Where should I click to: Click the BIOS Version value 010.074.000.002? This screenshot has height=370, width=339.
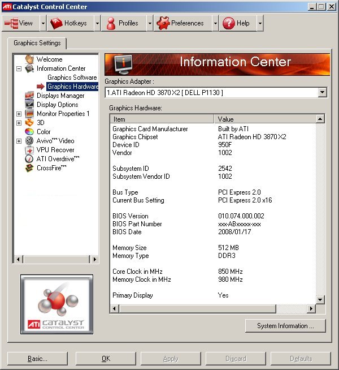[x=241, y=216]
